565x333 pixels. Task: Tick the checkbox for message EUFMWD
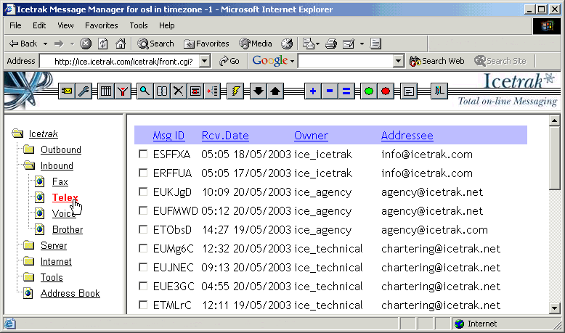coord(143,210)
